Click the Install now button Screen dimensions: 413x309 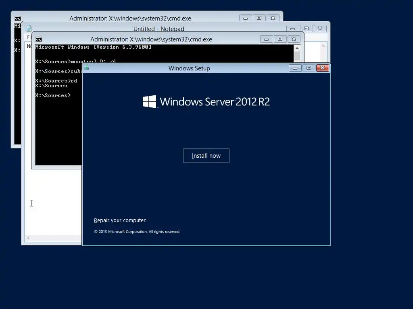tap(206, 156)
